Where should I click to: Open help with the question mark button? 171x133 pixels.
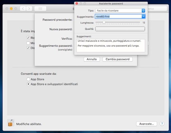tap(162, 124)
